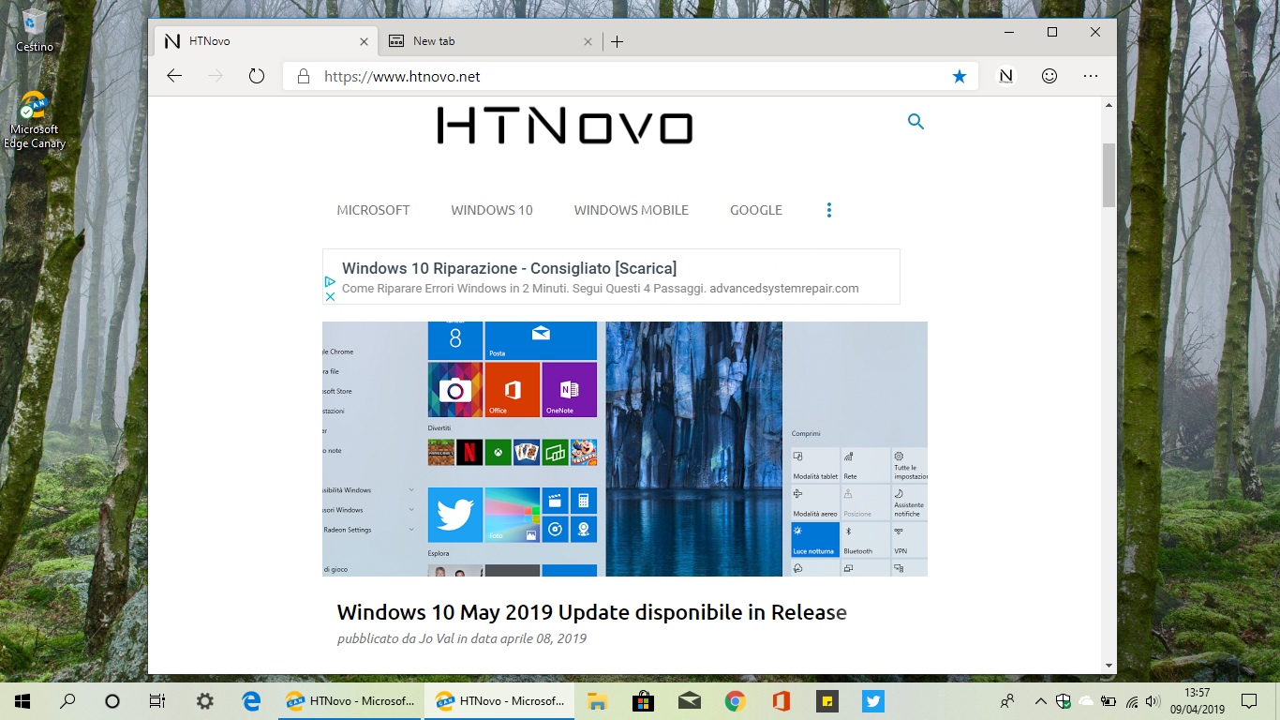Image resolution: width=1280 pixels, height=720 pixels.
Task: Open the GOOGLE menu section
Action: pos(756,210)
